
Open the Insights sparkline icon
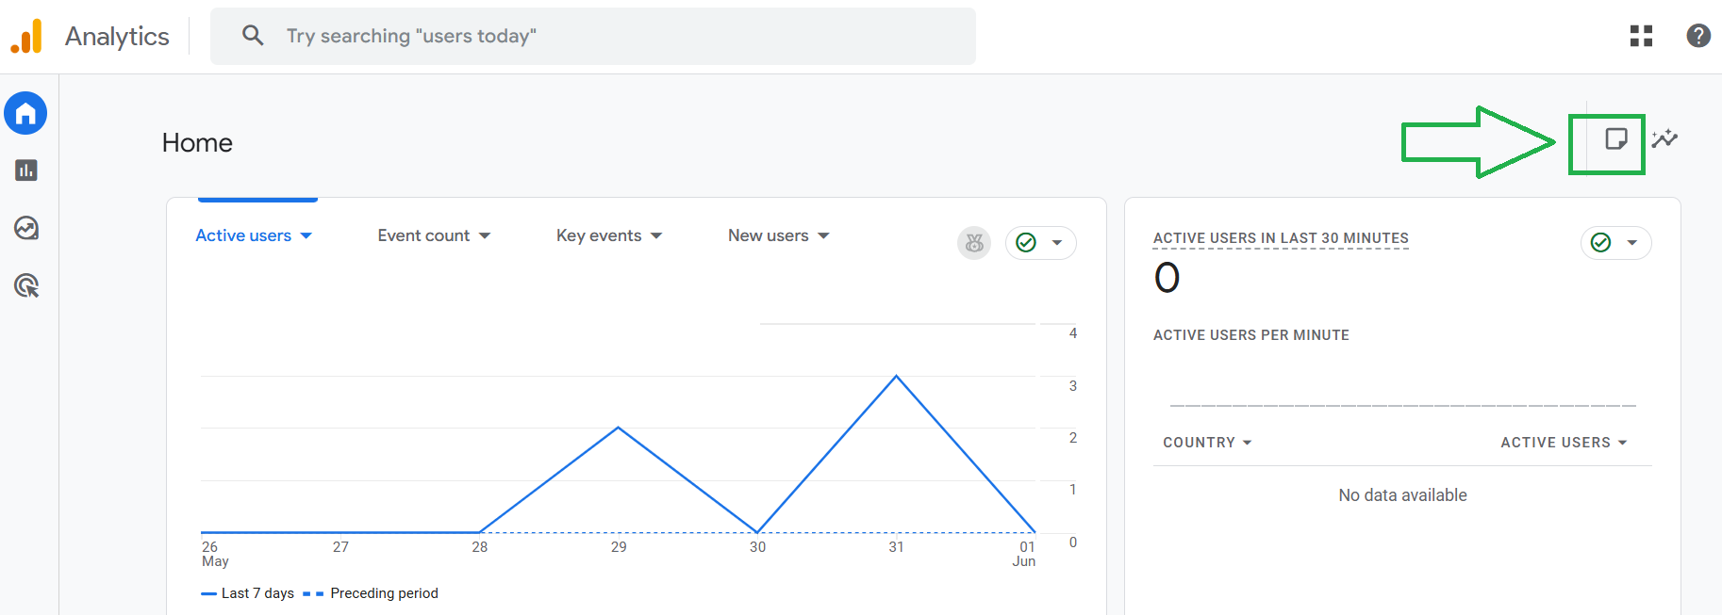click(x=1664, y=139)
